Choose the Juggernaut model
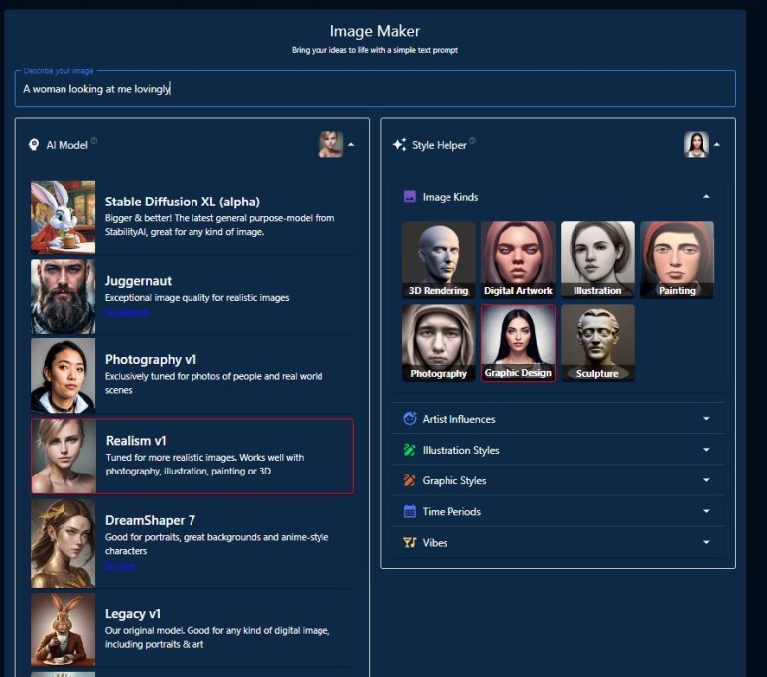The height and width of the screenshot is (677, 767). [x=192, y=296]
